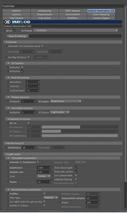Click the Passes value field
The height and width of the screenshot is (213, 127).
(x=44, y=182)
